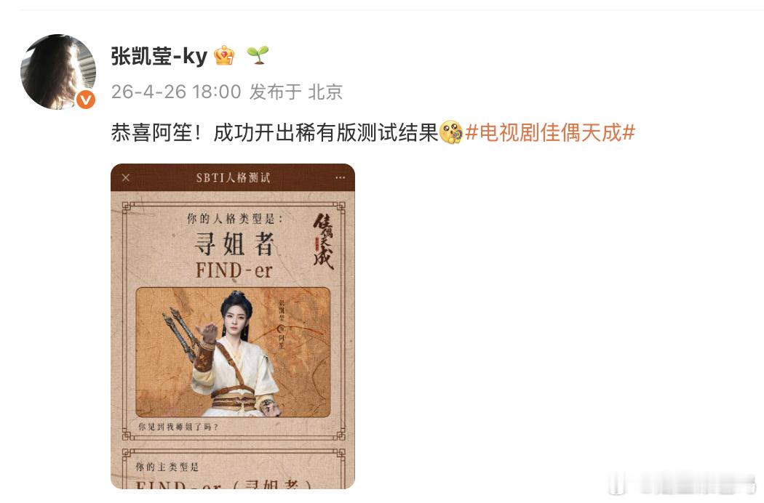Click the green sprout badge icon
764x503 pixels.
(258, 55)
